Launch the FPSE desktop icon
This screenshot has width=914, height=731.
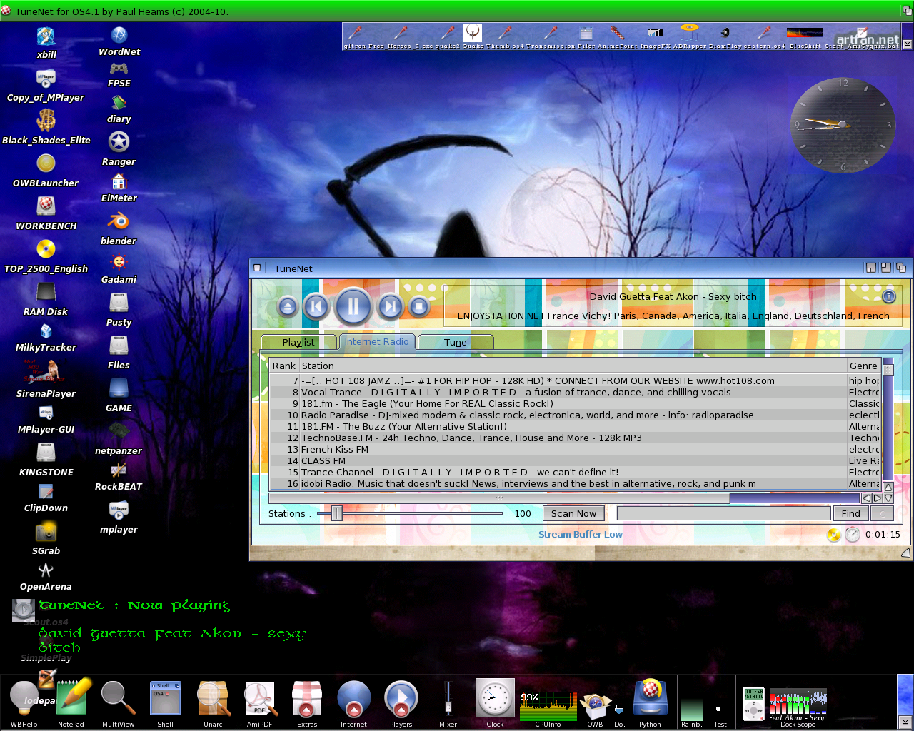(x=119, y=74)
